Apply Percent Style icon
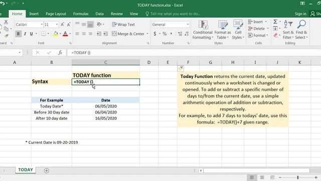This screenshot has height=181, width=321. tap(165, 34)
